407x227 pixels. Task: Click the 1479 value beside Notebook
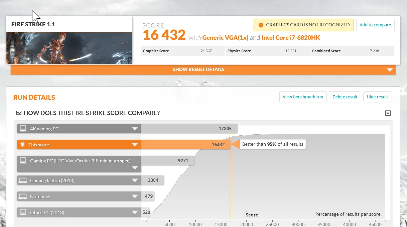pyautogui.click(x=148, y=196)
